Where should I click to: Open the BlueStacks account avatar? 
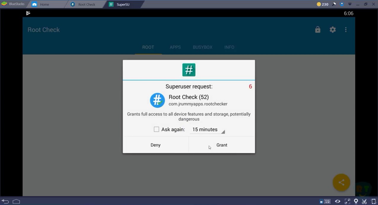pos(342,4)
